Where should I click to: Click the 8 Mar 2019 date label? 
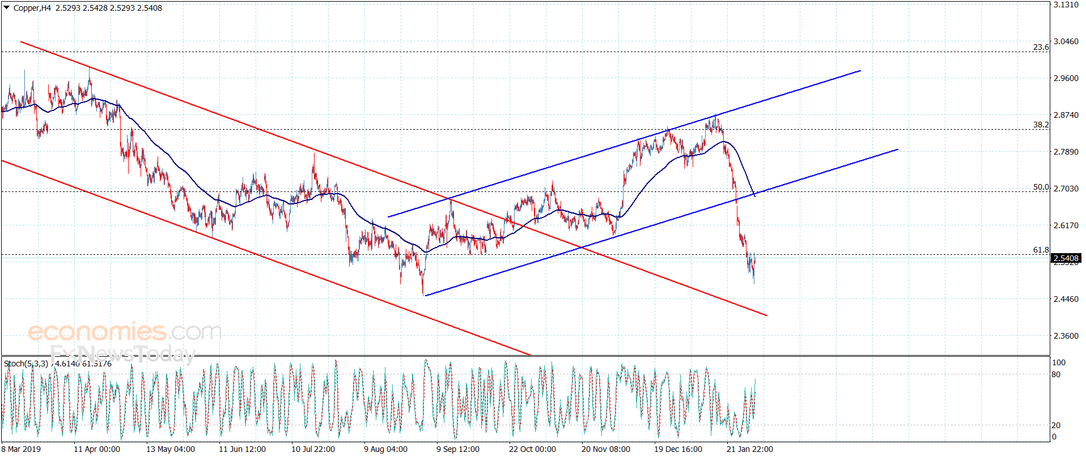pyautogui.click(x=21, y=449)
